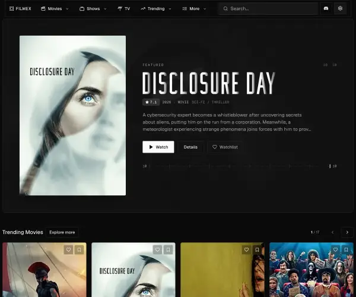The width and height of the screenshot is (356, 297).
Task: Click the Trending arrow icon
Action: tap(143, 9)
